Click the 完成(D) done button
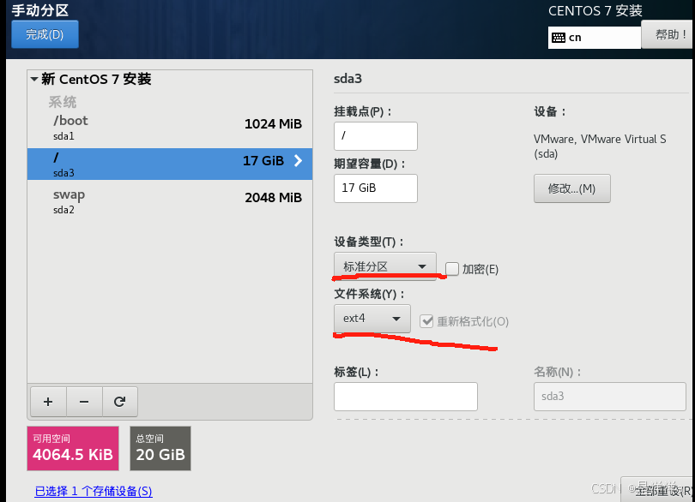Screen dimensions: 695x502 tap(45, 34)
